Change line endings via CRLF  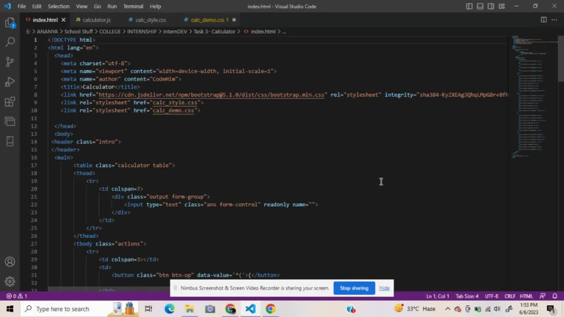coord(510,296)
